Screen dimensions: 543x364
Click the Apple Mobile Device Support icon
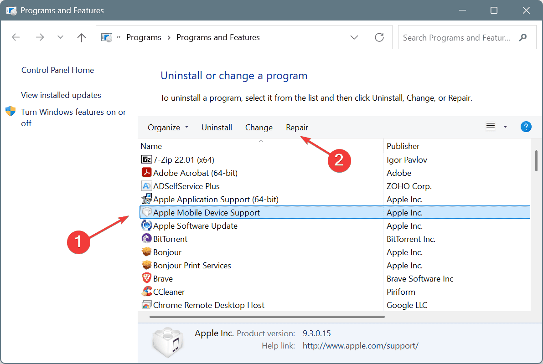coord(147,212)
